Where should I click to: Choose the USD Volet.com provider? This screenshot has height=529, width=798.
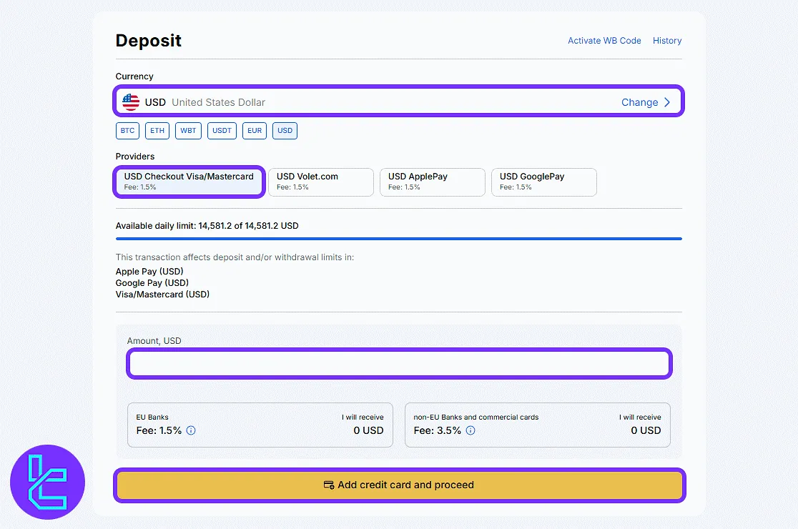pos(321,182)
